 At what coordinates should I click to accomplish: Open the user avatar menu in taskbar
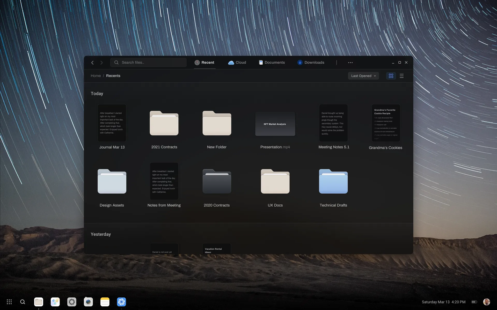click(x=487, y=302)
